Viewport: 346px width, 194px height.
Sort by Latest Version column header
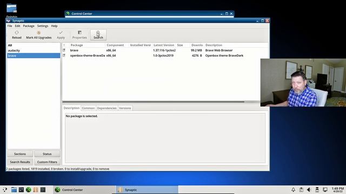(x=164, y=45)
